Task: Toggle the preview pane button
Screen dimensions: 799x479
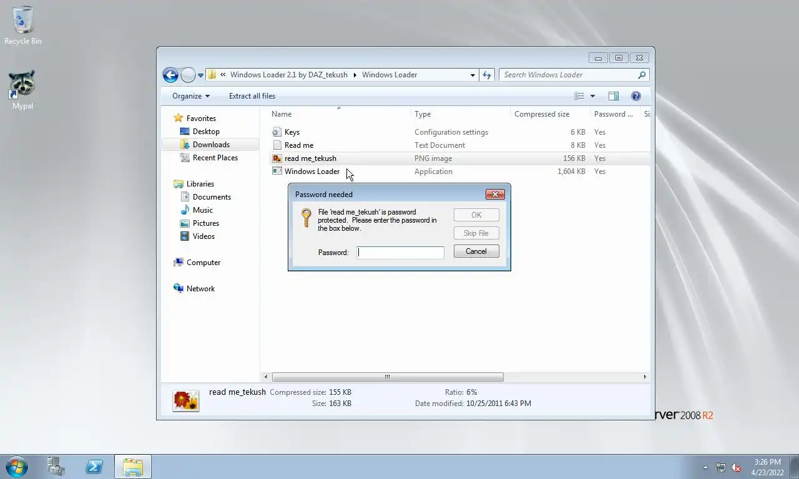Action: 614,96
